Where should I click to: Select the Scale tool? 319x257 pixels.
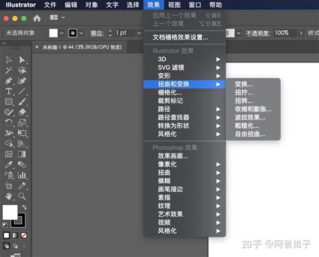(x=22, y=123)
